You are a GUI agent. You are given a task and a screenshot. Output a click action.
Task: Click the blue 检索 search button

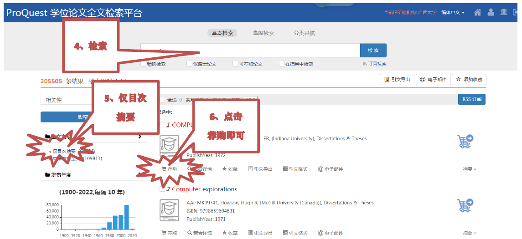click(x=373, y=50)
